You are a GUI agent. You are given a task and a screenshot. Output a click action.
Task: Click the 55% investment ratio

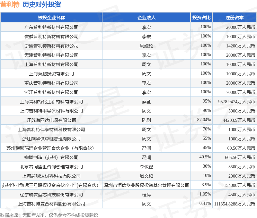tap(207, 138)
